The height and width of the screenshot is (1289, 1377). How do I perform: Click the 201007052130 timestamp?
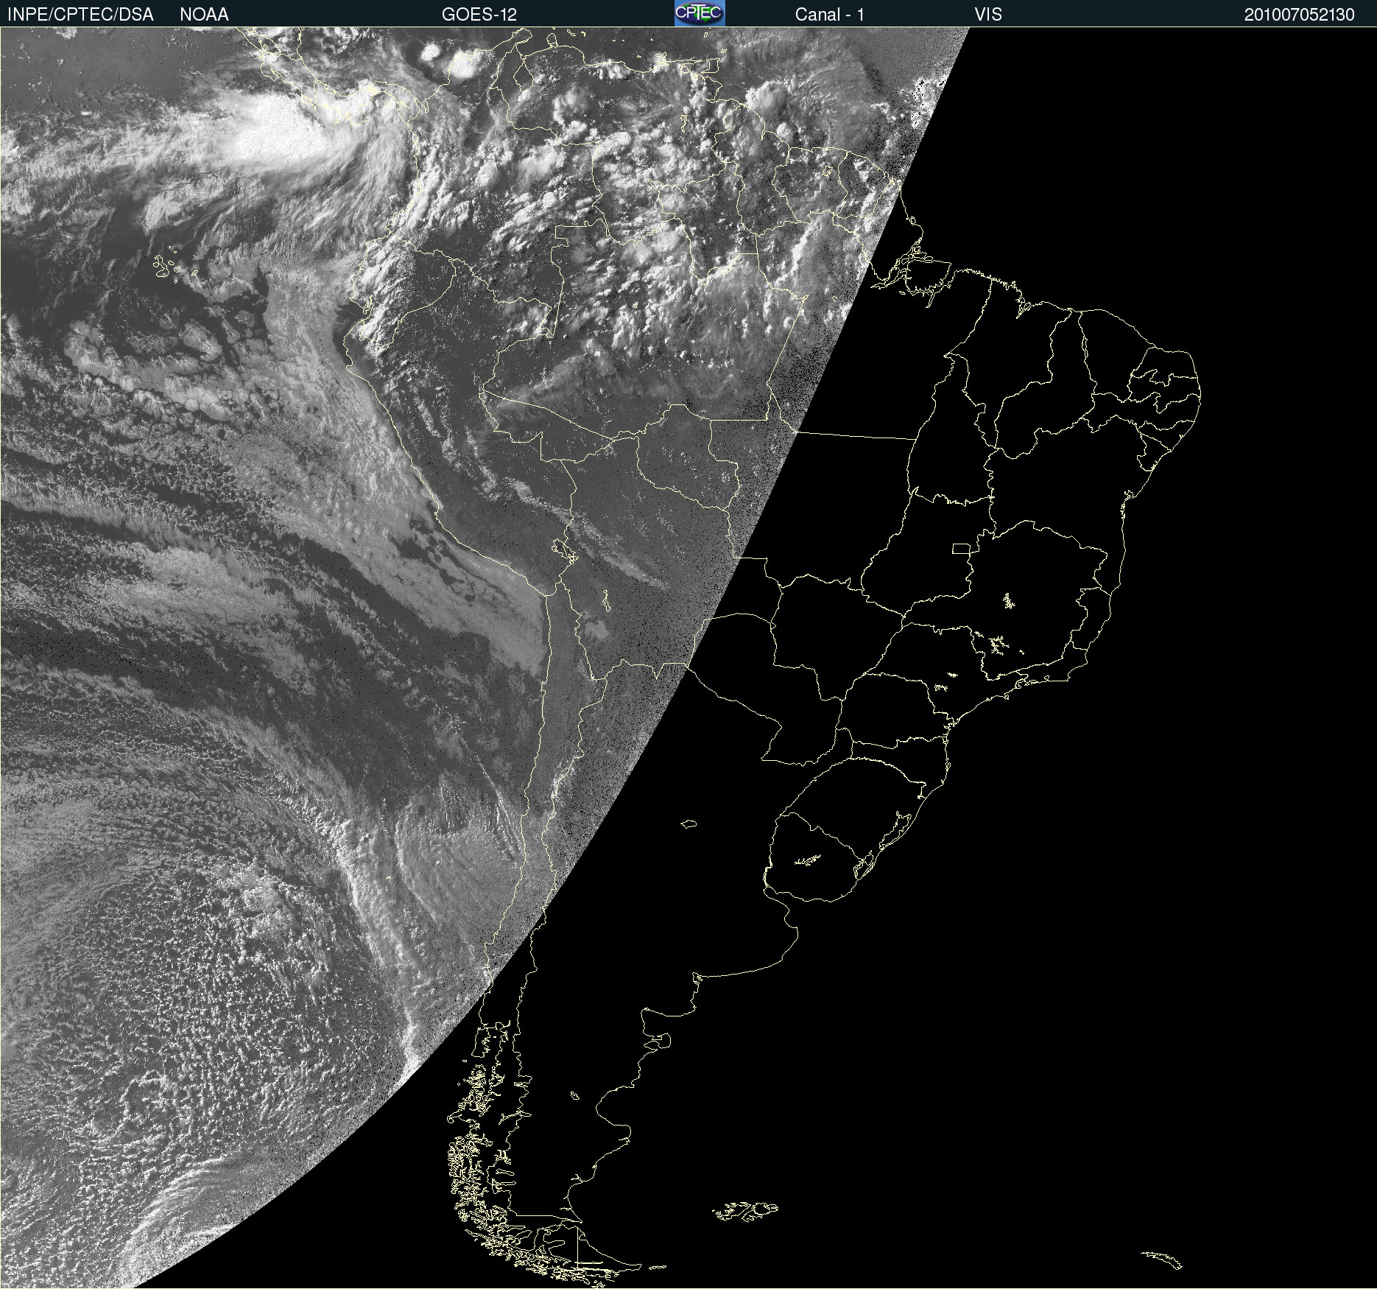[1300, 15]
